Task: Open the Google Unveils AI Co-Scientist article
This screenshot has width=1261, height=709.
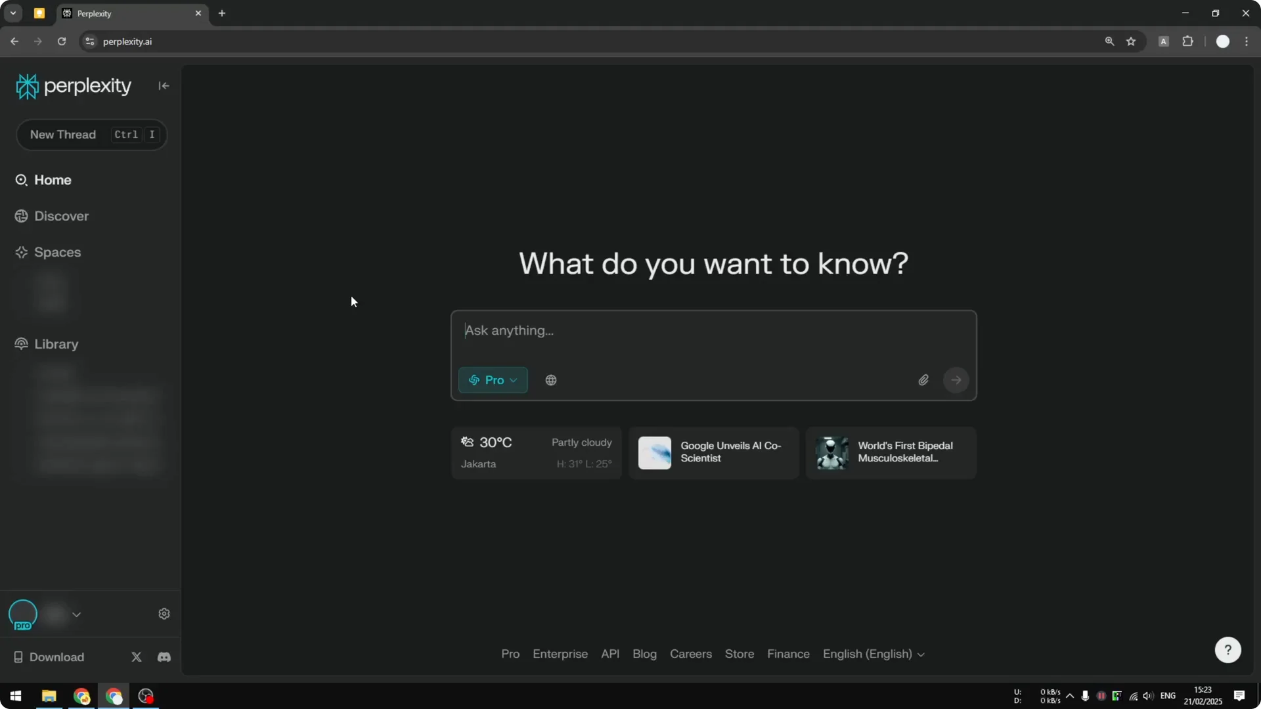Action: pyautogui.click(x=713, y=453)
